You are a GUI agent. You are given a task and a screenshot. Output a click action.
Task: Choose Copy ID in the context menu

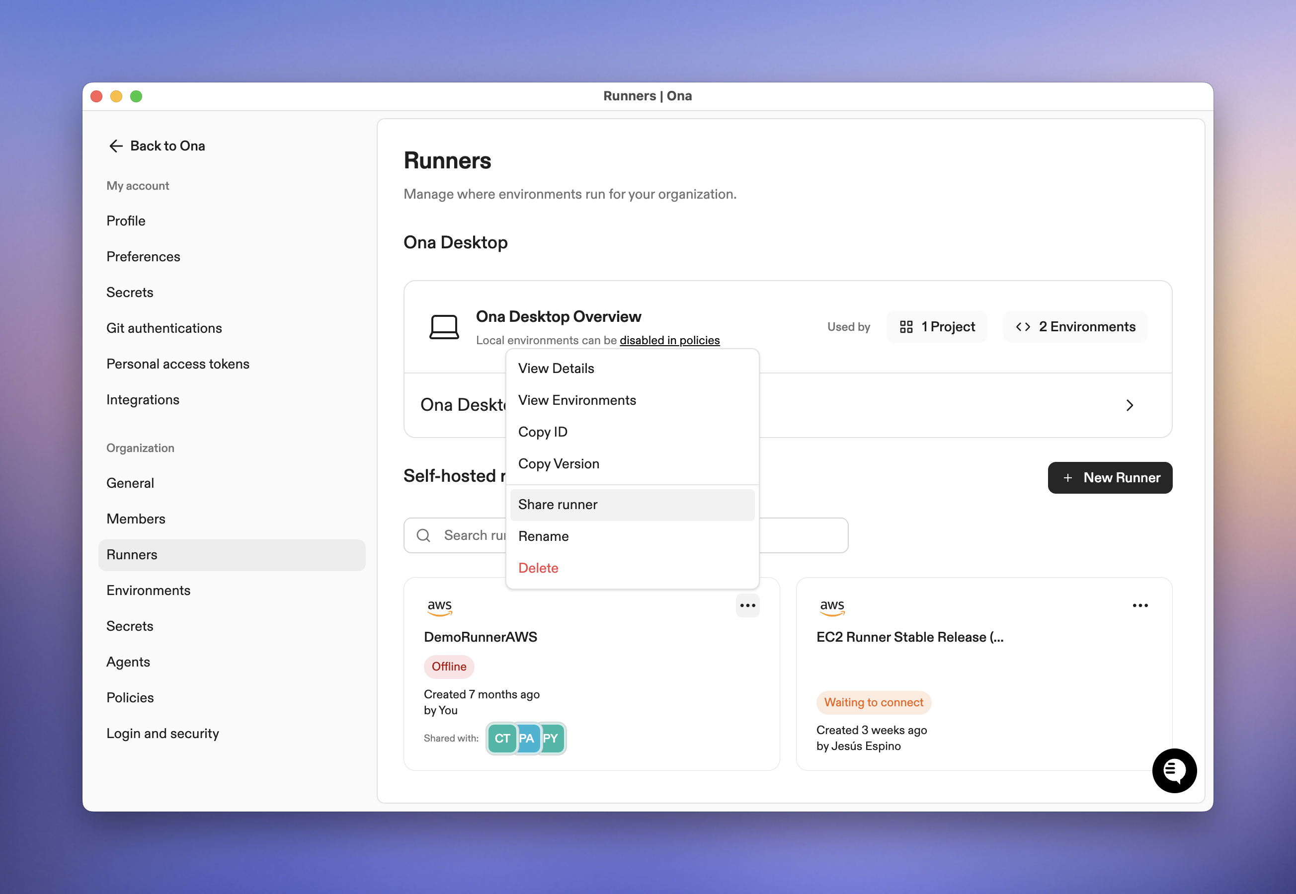tap(542, 432)
